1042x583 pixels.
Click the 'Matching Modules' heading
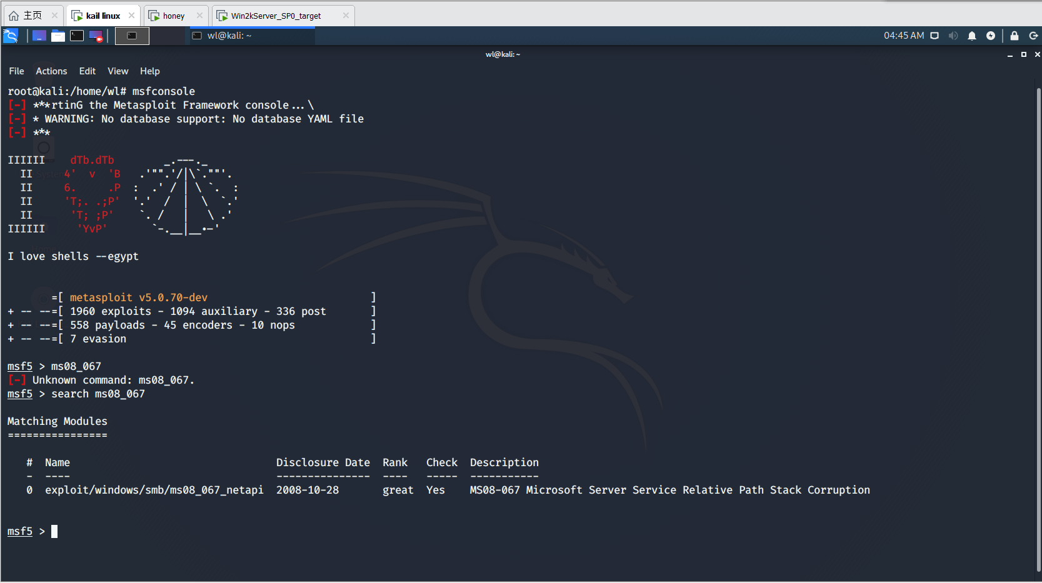(x=58, y=422)
